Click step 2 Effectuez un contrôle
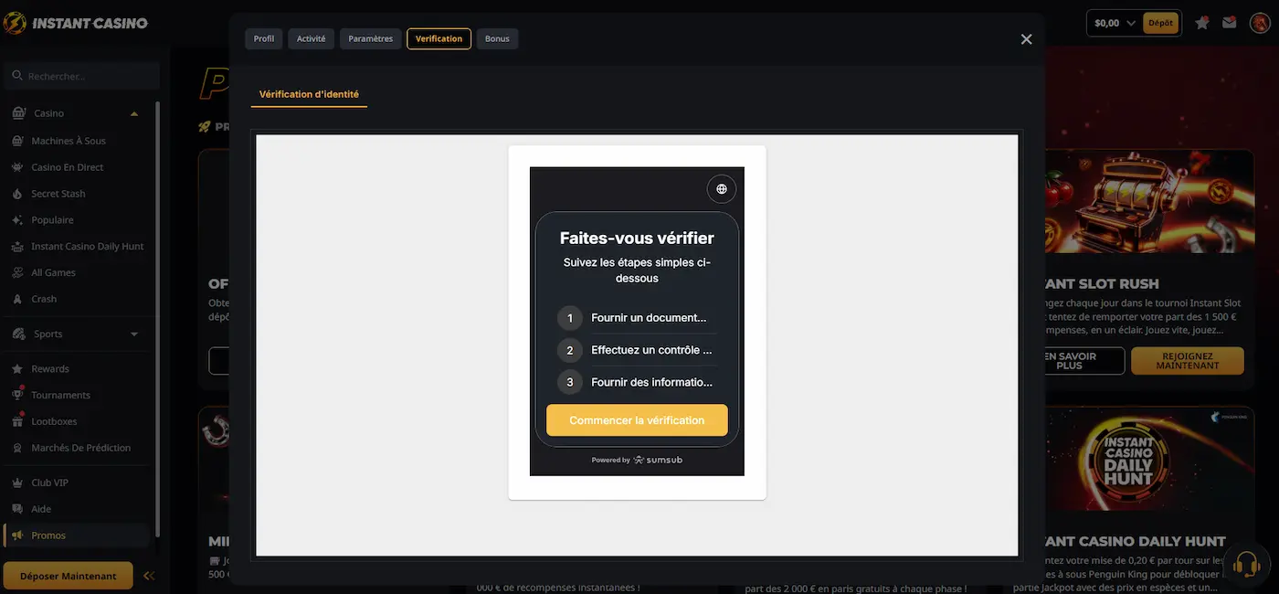The width and height of the screenshot is (1279, 594). (637, 350)
